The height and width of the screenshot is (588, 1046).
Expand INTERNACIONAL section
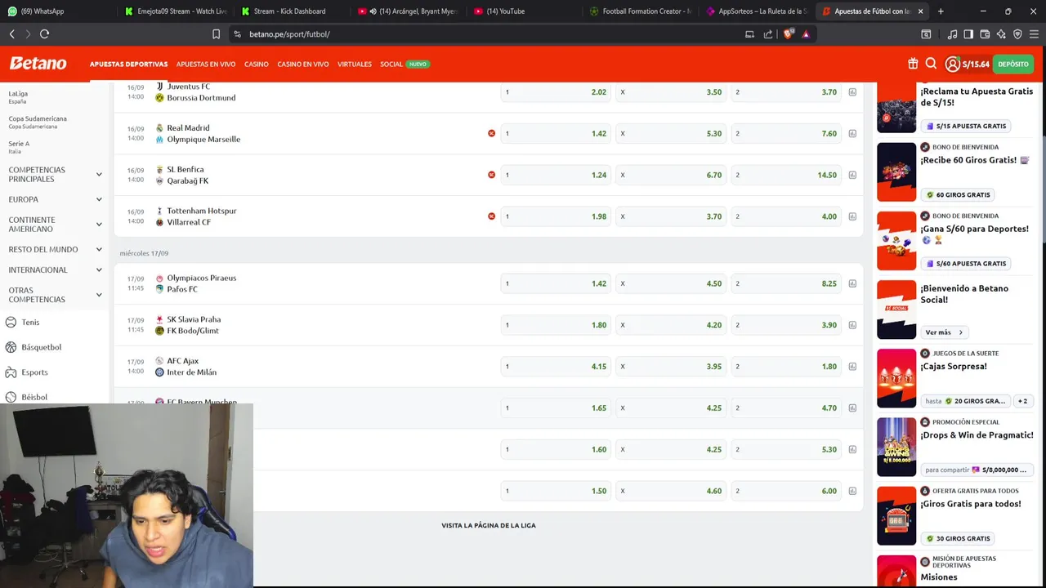pos(55,269)
